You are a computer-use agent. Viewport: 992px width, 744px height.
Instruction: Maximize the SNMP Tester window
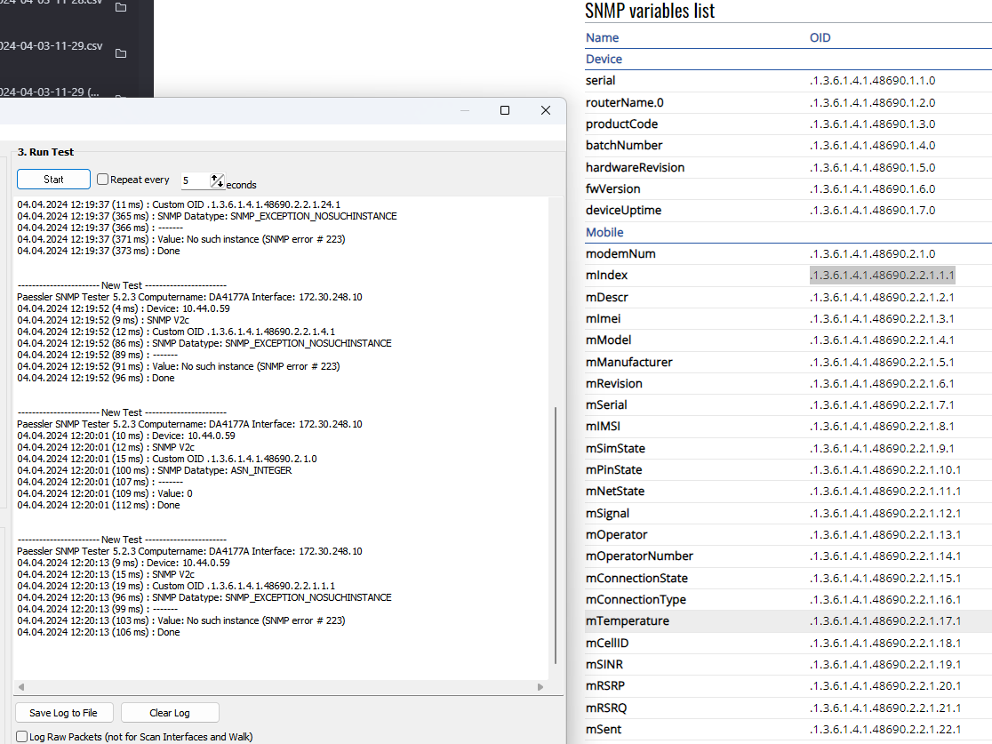pyautogui.click(x=505, y=111)
